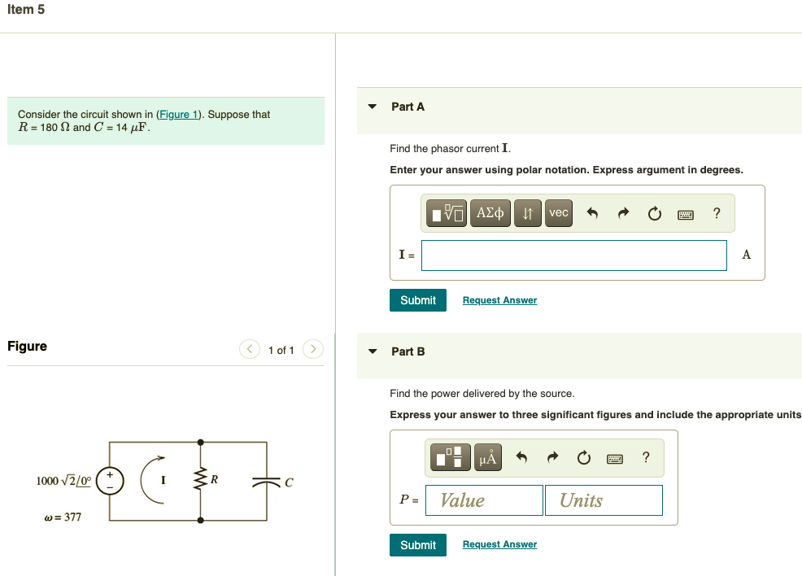The image size is (802, 576).
Task: Open help question mark in Part A
Action: point(717,213)
